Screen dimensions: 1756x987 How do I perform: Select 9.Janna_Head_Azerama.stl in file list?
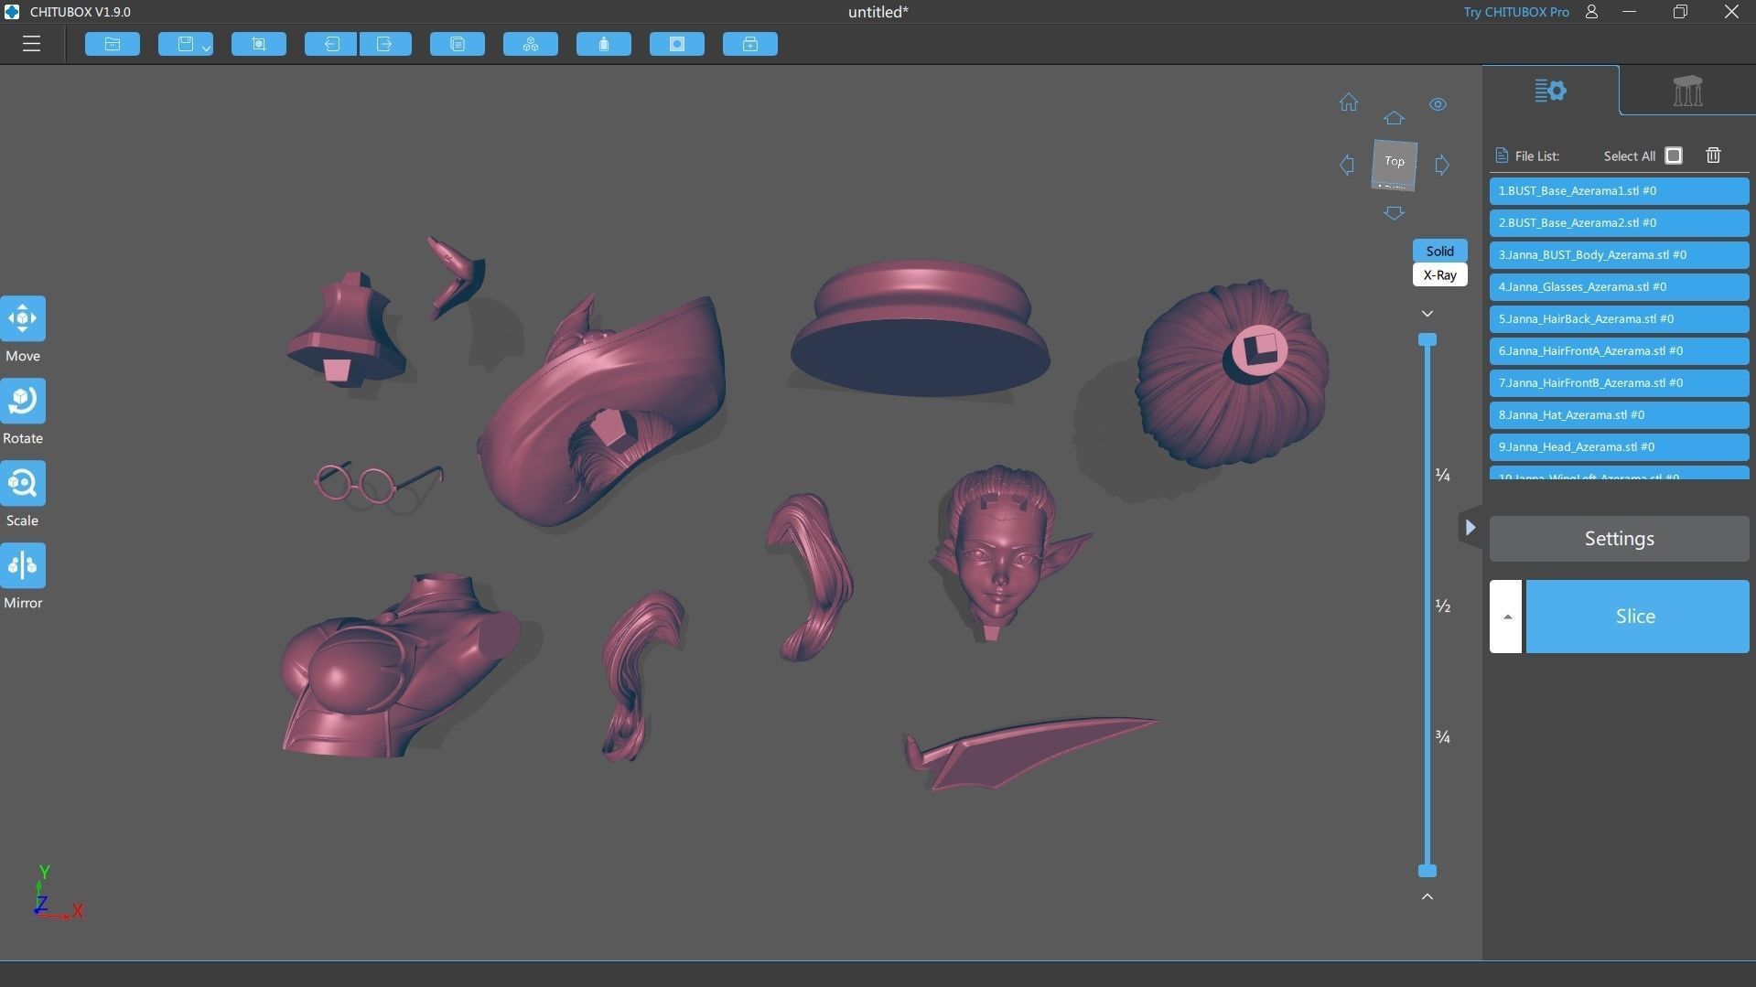tap(1619, 447)
